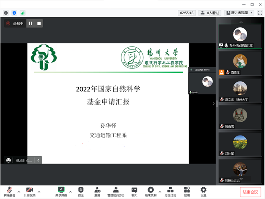Select 周雨农 participant thumbnail

tap(240, 117)
